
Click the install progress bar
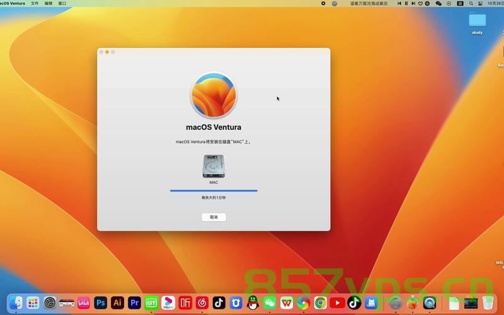(x=214, y=191)
